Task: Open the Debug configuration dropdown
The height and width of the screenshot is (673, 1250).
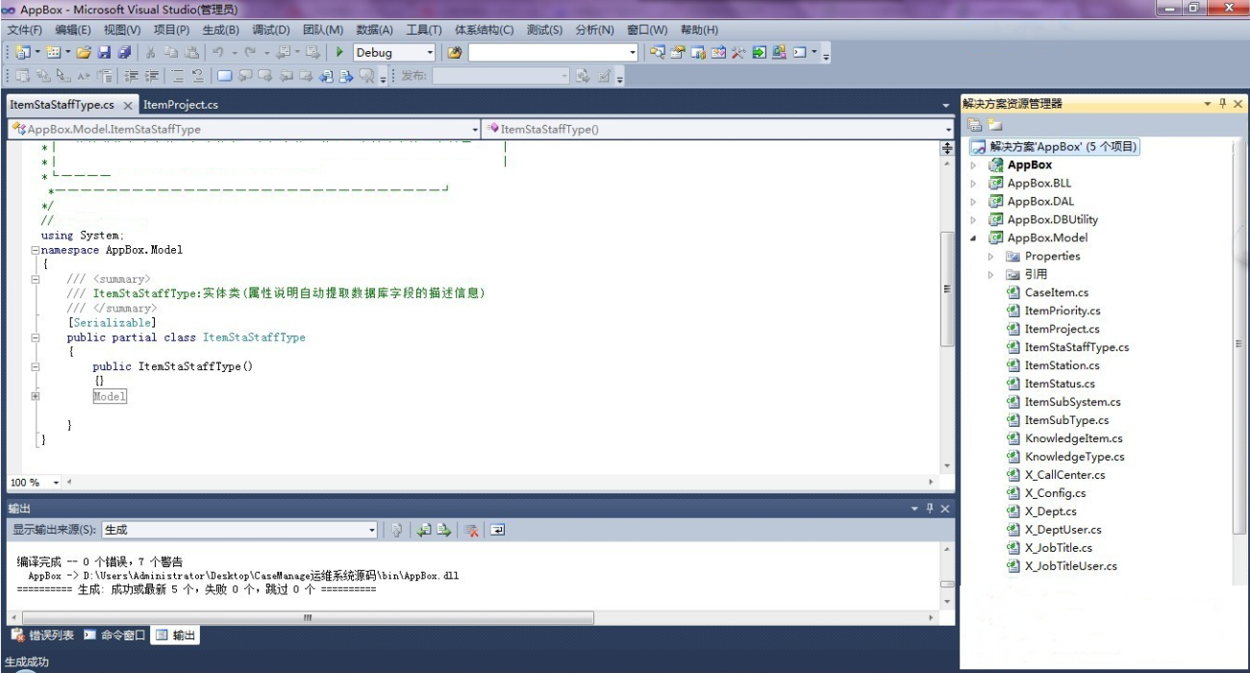Action: click(x=430, y=53)
